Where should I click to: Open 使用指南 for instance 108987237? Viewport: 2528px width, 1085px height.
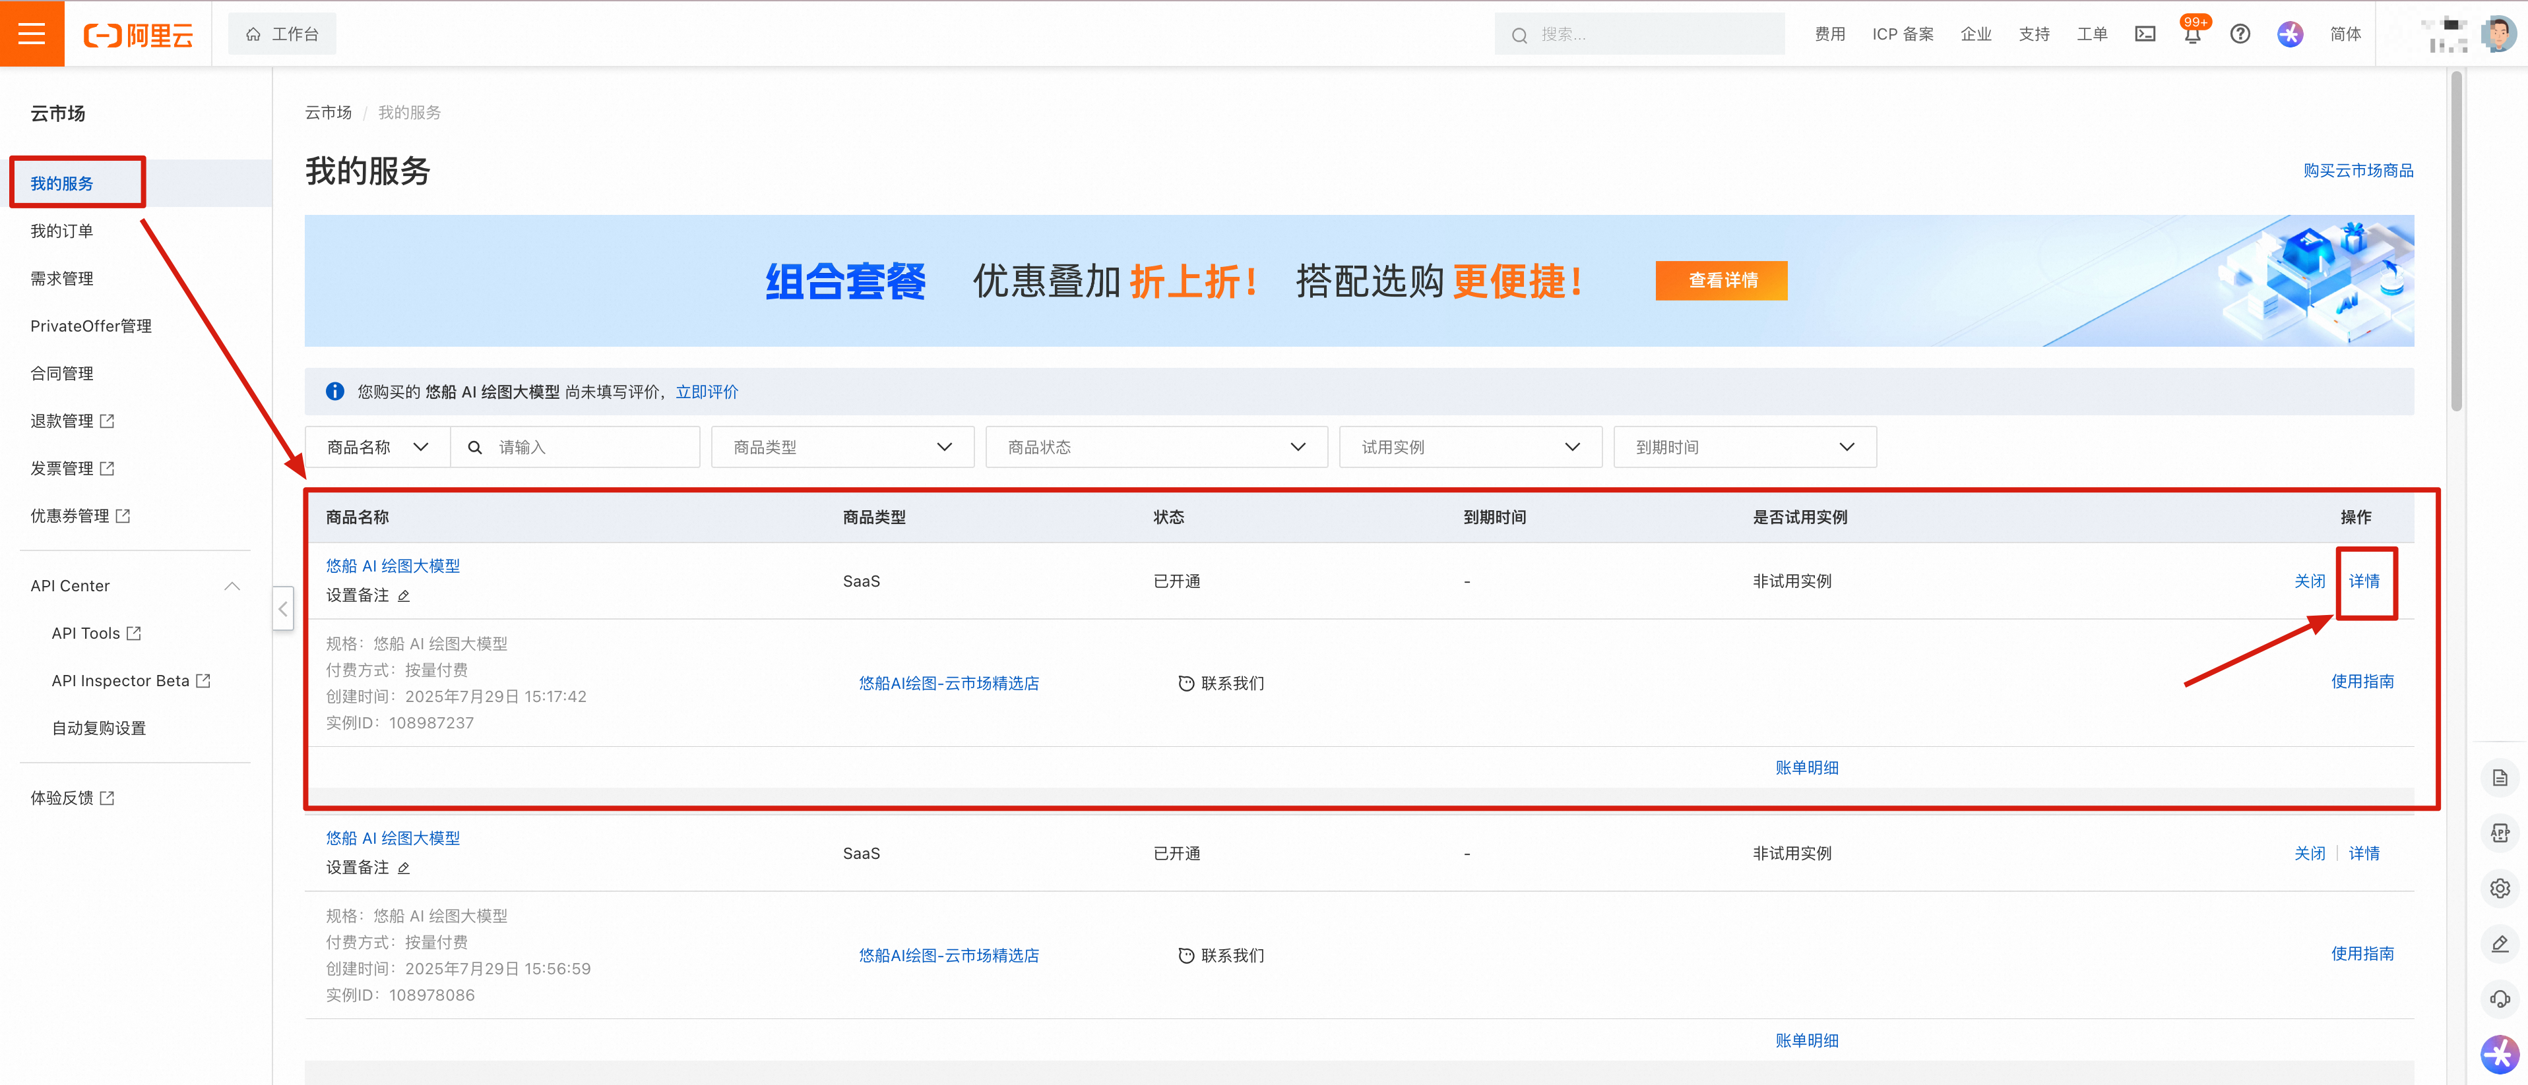(x=2362, y=681)
